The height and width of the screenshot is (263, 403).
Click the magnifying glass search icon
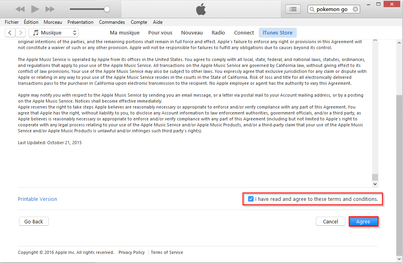point(312,9)
